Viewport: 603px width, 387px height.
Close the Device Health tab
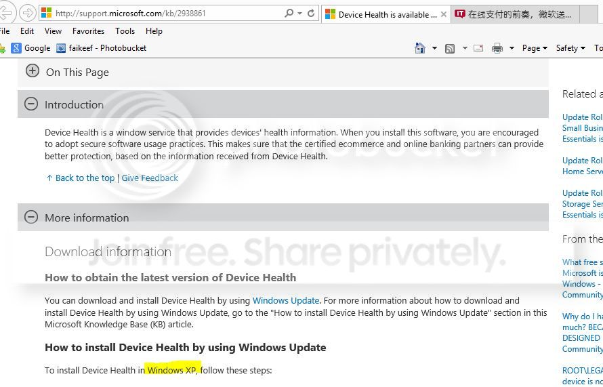[x=444, y=14]
